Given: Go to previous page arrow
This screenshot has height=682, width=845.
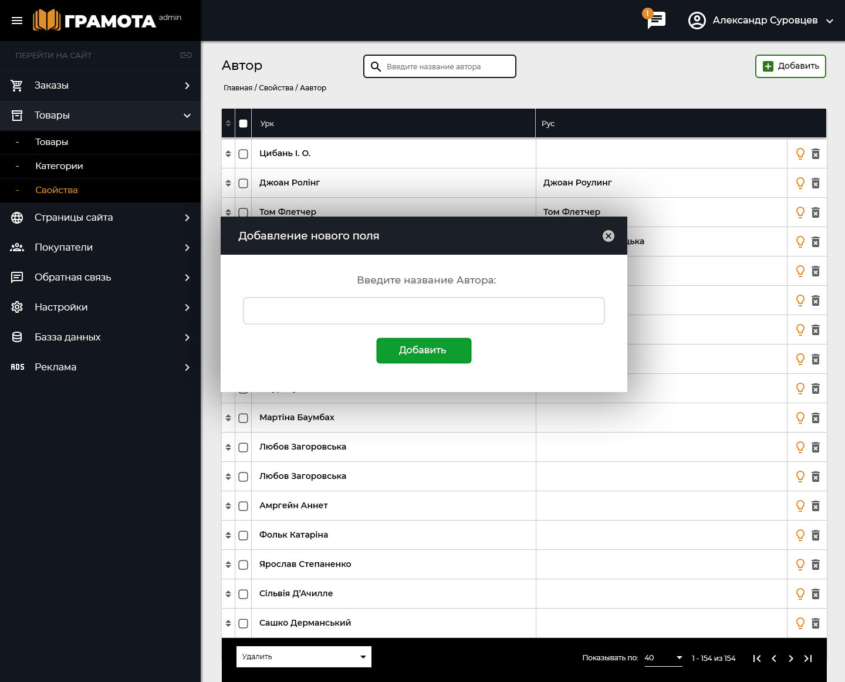Looking at the screenshot, I should tap(774, 659).
